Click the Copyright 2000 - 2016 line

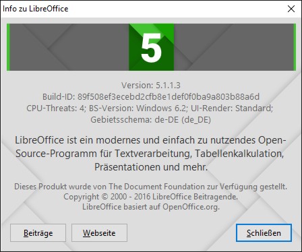tap(150, 197)
